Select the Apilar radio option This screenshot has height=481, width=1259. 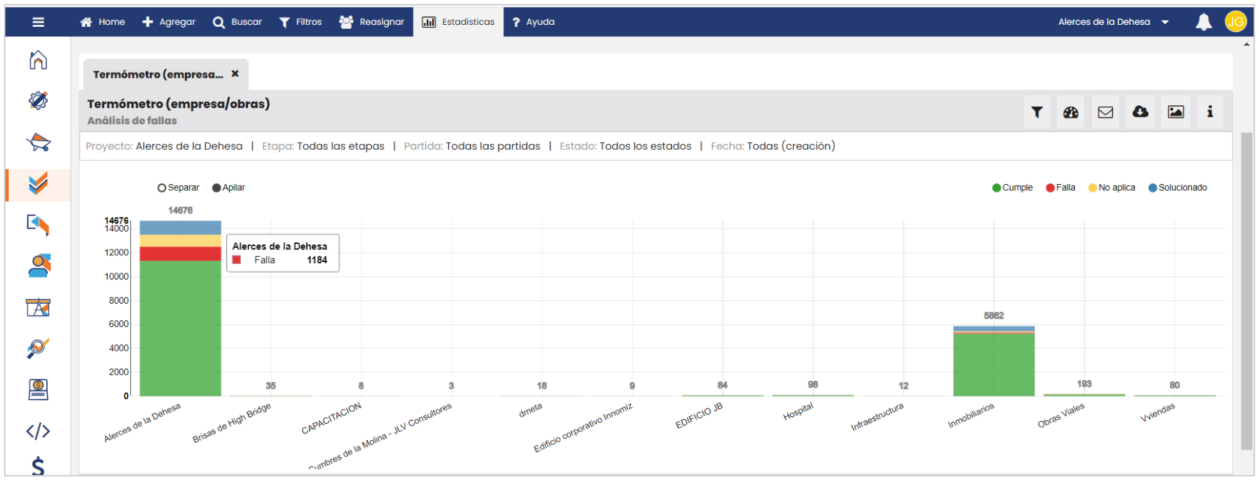pos(216,188)
